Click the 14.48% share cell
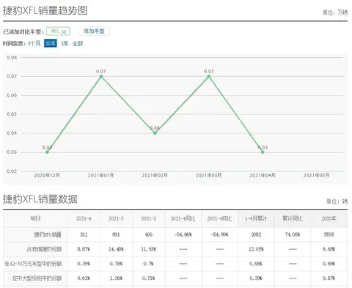The image size is (352, 288). click(x=116, y=249)
